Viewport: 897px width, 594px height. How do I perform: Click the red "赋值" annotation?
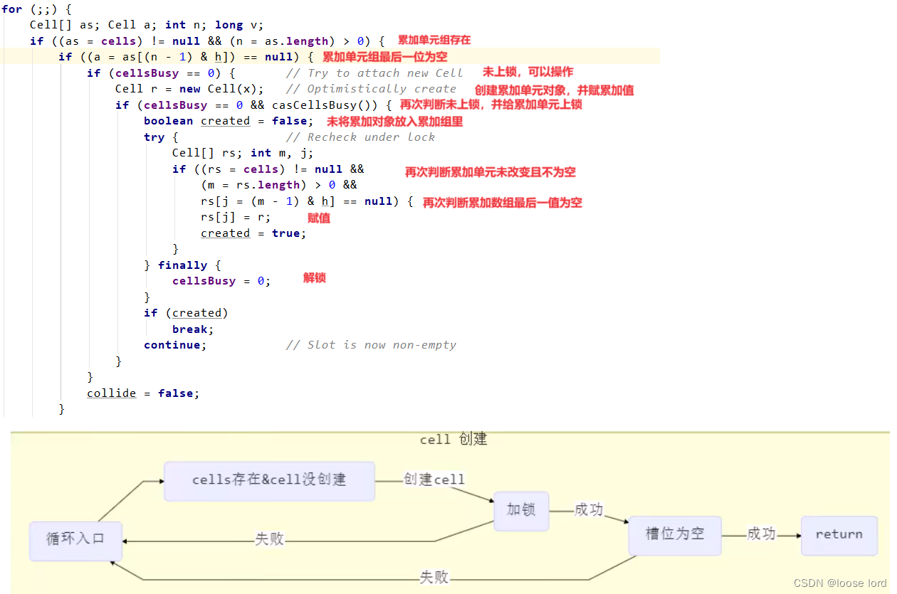tap(318, 218)
